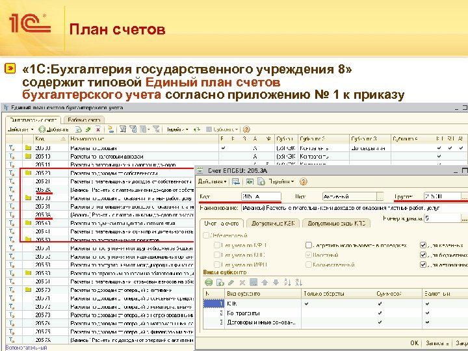The image size is (468, 351).
Task: Click the Наименование input field in the account form
Action: click(355, 208)
